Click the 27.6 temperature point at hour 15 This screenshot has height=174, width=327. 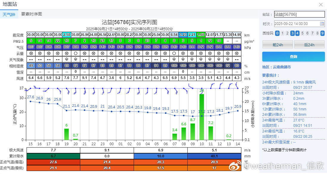click(x=31, y=101)
